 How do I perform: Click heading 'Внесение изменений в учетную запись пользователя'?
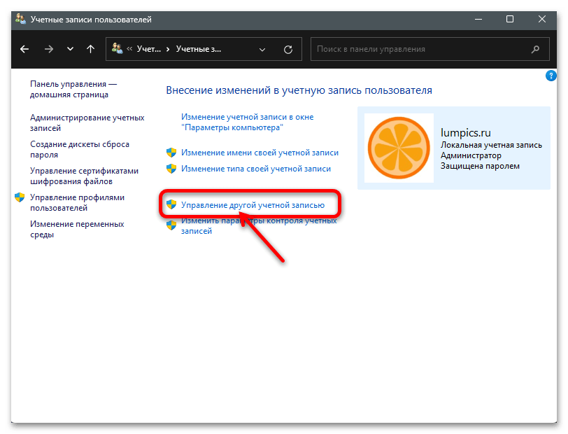click(299, 90)
